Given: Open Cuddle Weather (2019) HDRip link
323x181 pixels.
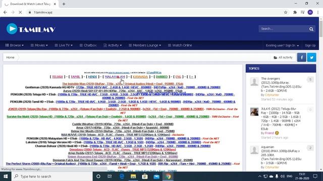Looking at the screenshot, I should pyautogui.click(x=123, y=124).
